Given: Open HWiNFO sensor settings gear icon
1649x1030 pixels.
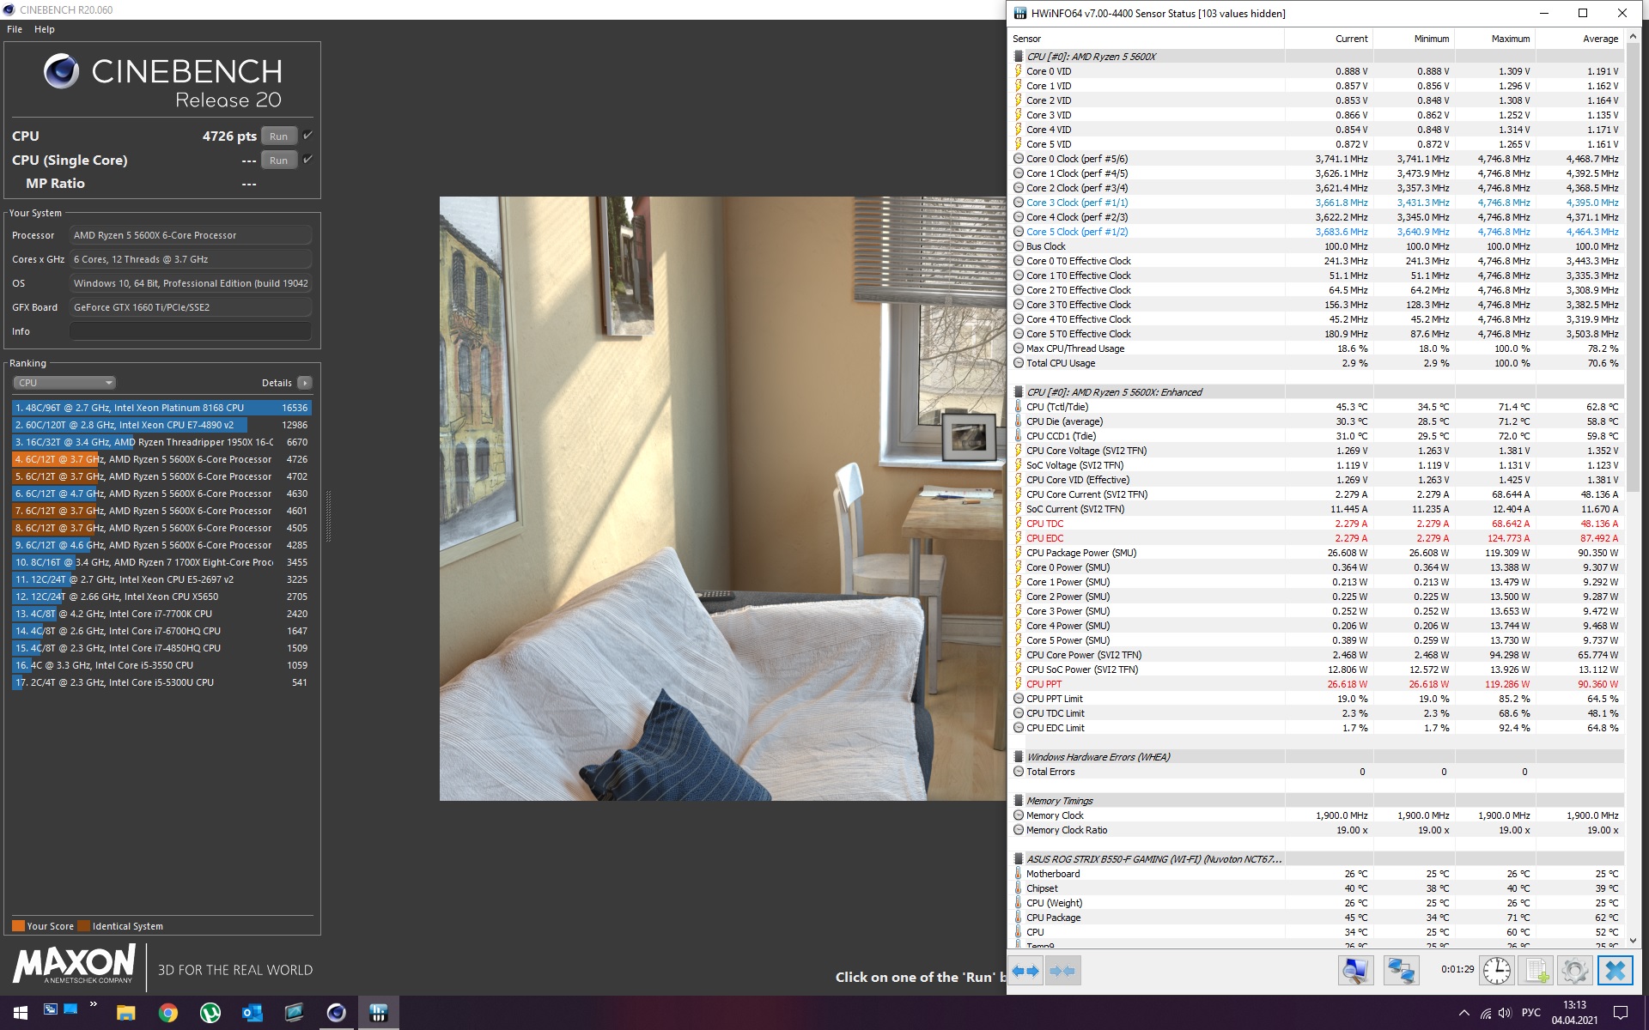Looking at the screenshot, I should 1574,971.
